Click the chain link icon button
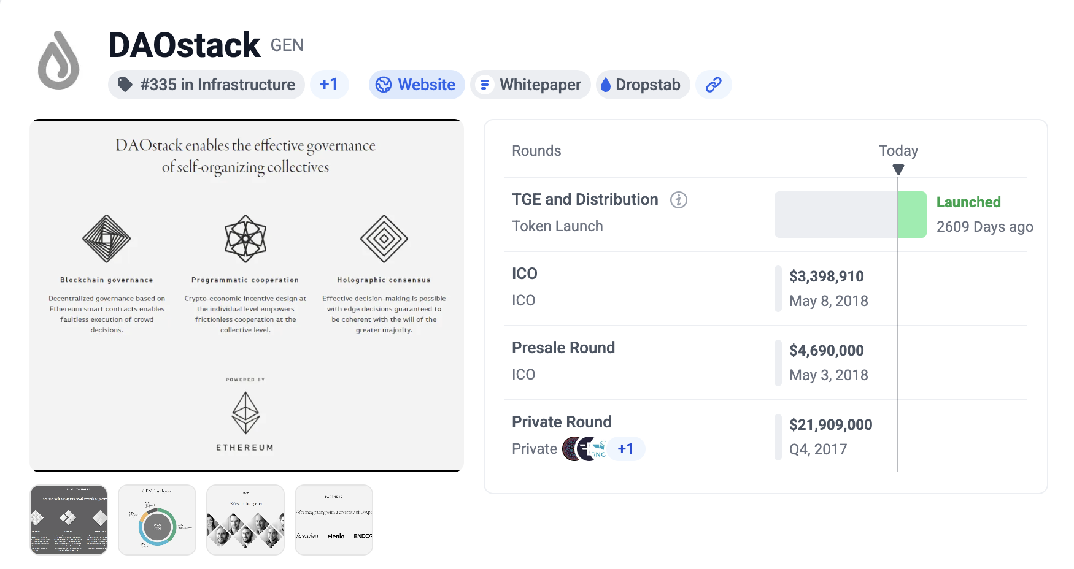This screenshot has width=1074, height=569. click(713, 85)
